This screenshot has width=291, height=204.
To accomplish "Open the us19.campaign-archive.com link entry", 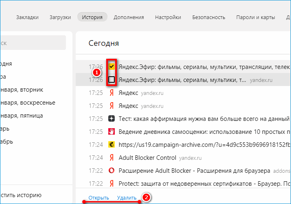I will (204, 144).
